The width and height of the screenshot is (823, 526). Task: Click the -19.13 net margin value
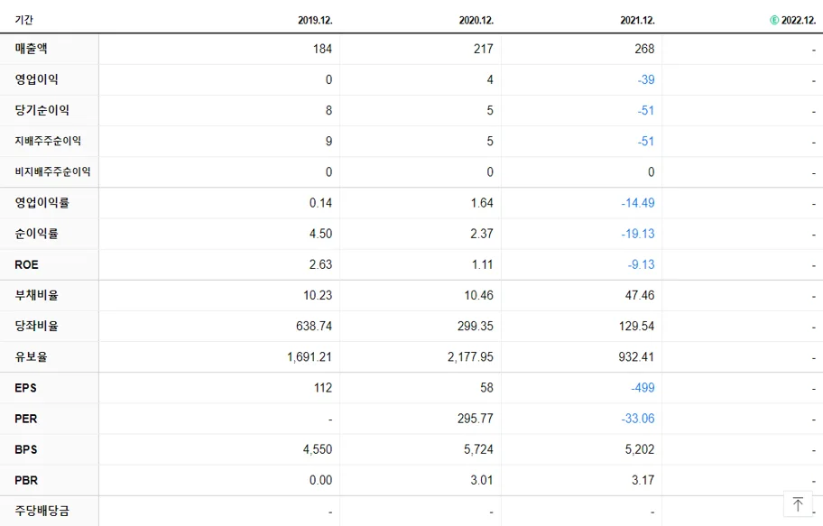click(x=638, y=234)
